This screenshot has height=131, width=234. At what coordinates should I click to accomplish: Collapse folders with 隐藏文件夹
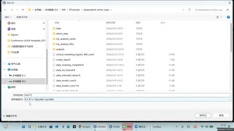10,116
